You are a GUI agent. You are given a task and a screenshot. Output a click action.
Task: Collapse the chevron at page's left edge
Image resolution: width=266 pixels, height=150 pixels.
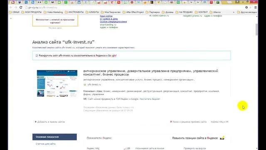click(x=11, y=18)
